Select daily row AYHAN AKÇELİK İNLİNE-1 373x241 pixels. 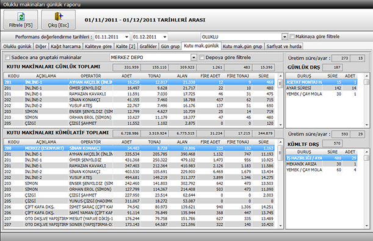(139, 82)
